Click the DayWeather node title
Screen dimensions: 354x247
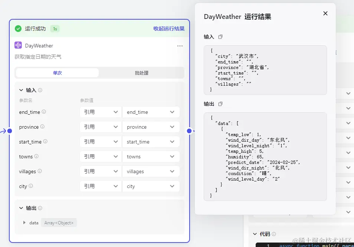(39, 46)
